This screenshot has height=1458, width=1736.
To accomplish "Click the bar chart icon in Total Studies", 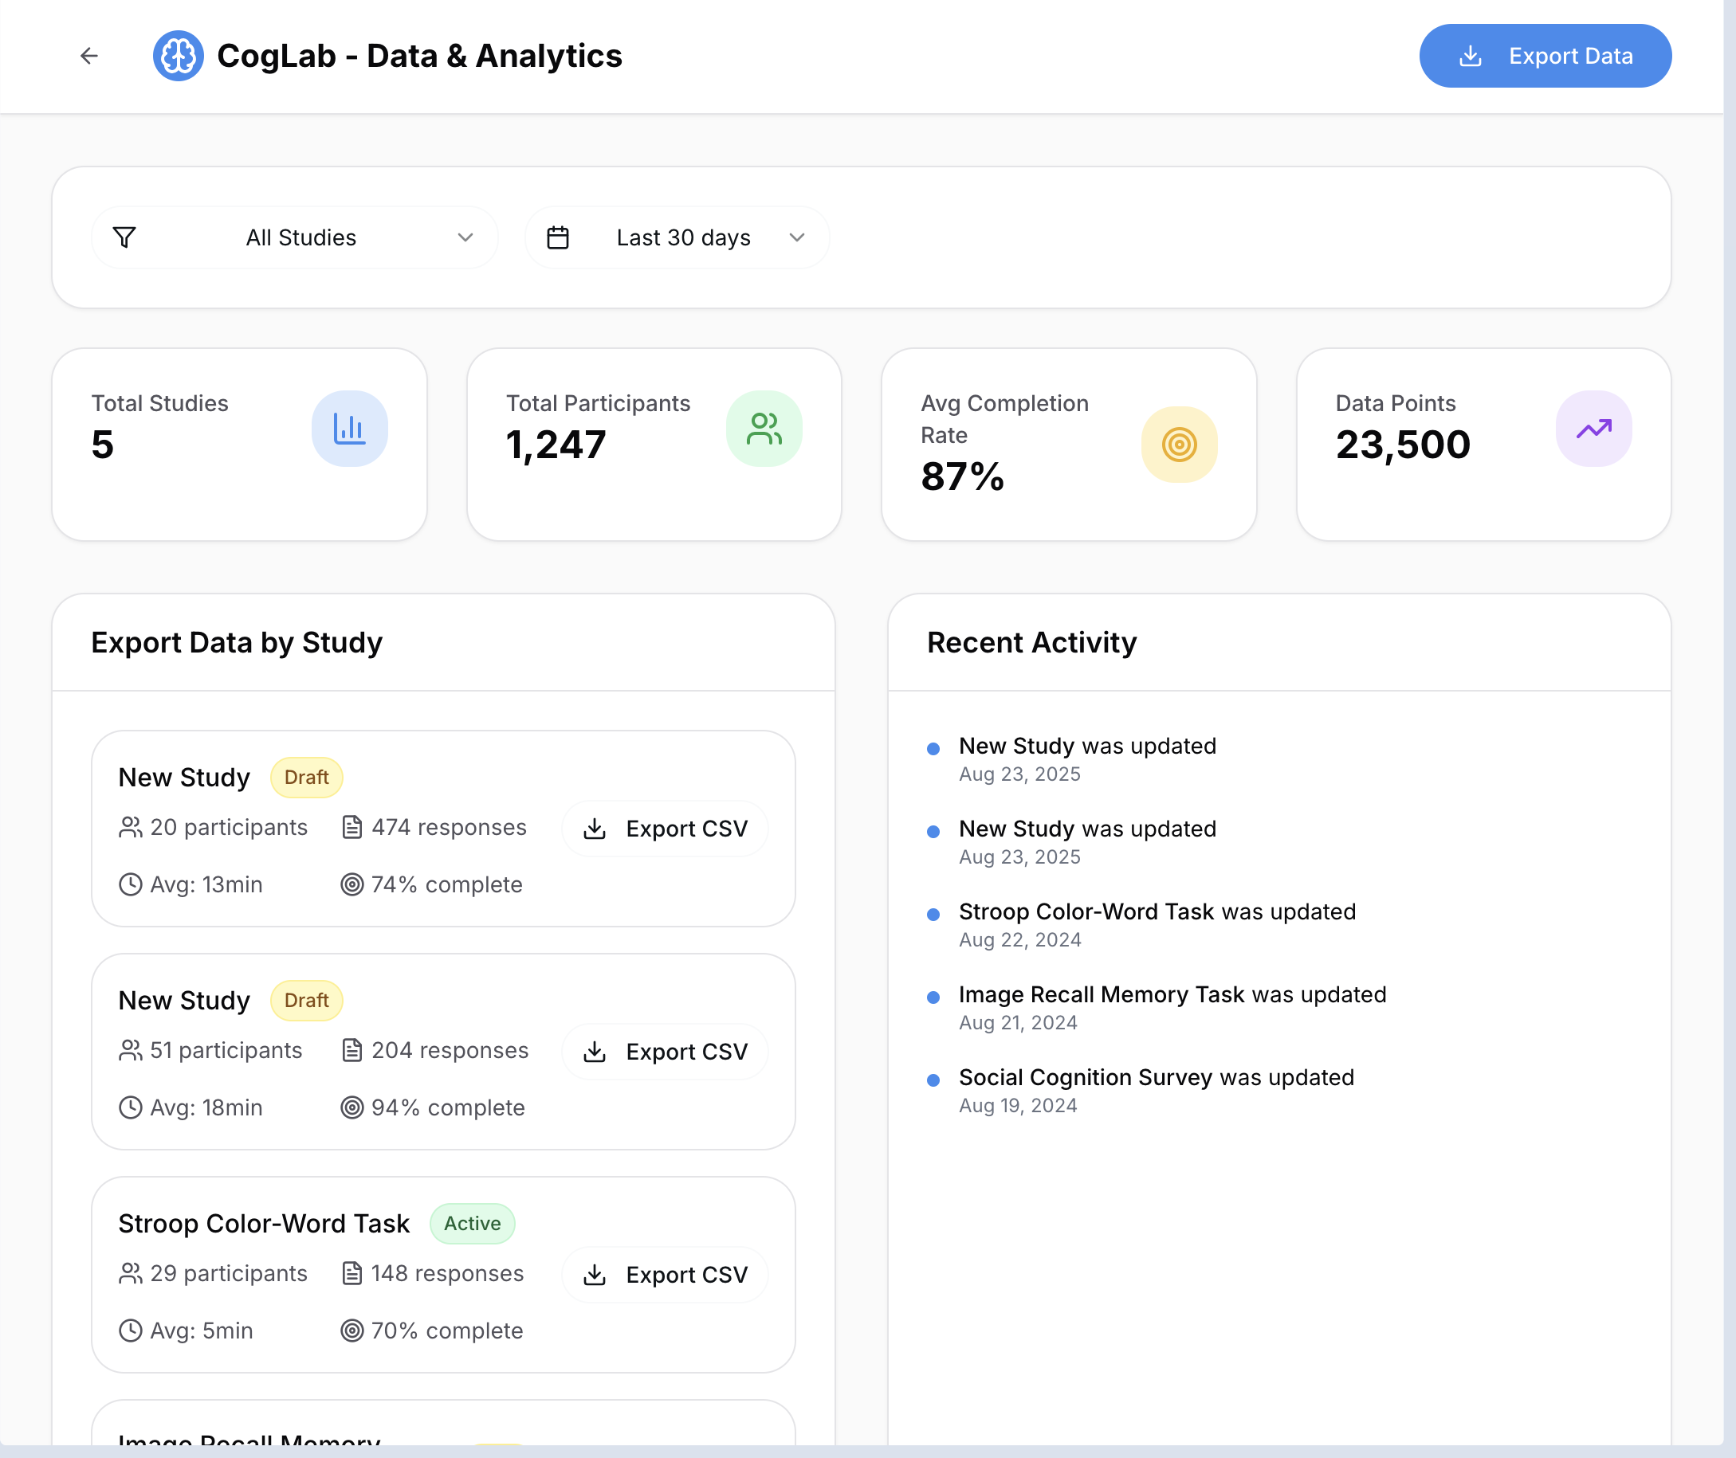I will pos(349,428).
